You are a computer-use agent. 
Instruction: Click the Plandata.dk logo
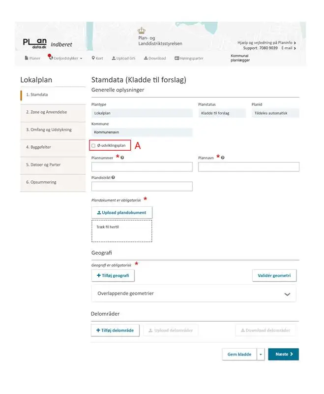click(35, 43)
